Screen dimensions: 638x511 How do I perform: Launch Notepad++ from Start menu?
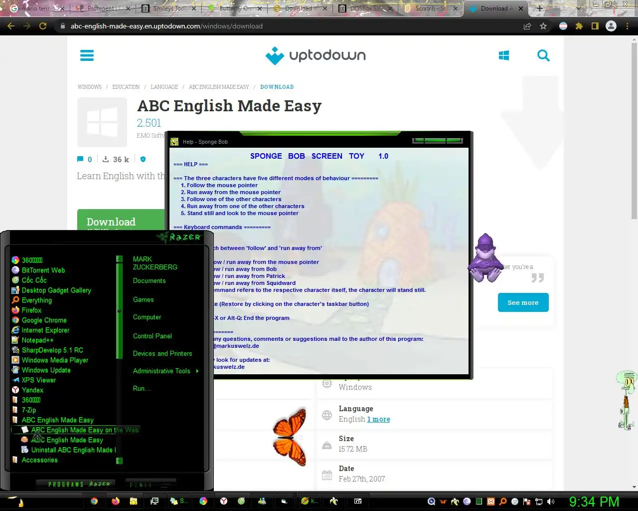point(37,340)
